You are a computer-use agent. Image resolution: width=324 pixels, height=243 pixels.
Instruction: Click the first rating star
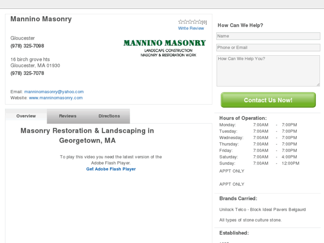[180, 22]
